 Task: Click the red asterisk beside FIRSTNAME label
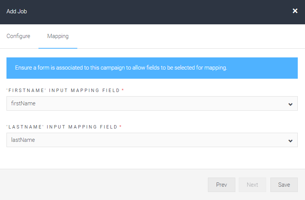tap(123, 90)
